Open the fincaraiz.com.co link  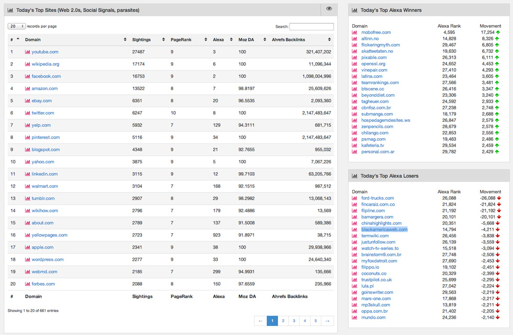pyautogui.click(x=378, y=204)
